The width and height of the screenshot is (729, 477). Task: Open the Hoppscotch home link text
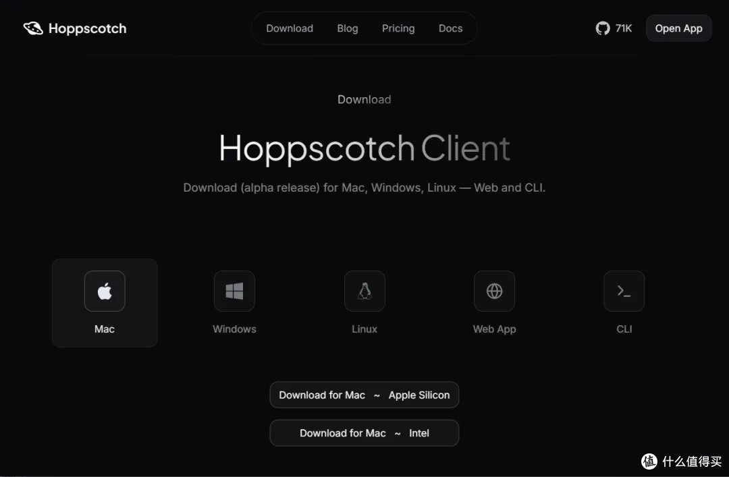[87, 28]
